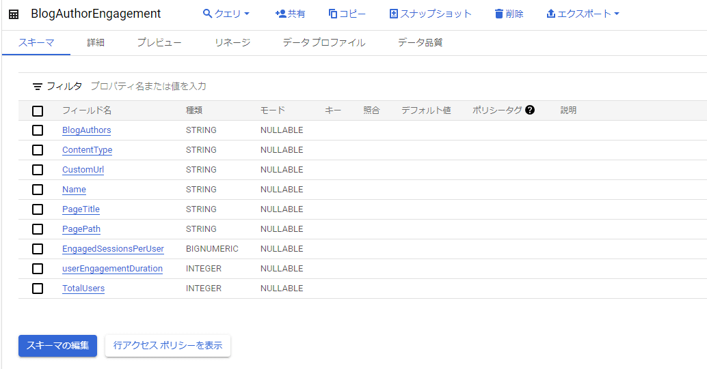The height and width of the screenshot is (369, 707).
Task: Click the copy (コピー) icon
Action: tap(333, 14)
